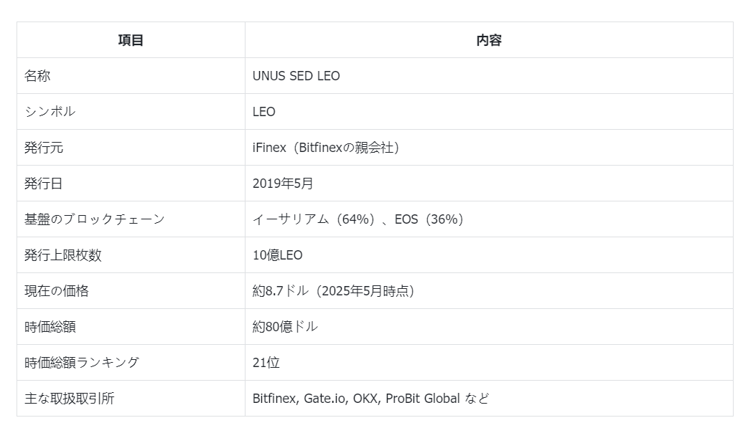Click the 内容 column header
Screen dimensions: 753x428
click(x=488, y=40)
